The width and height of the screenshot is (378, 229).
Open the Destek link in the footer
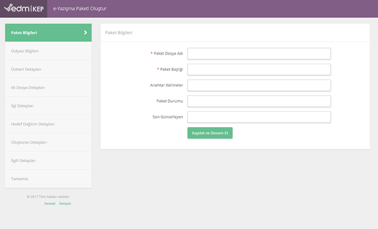pyautogui.click(x=50, y=204)
